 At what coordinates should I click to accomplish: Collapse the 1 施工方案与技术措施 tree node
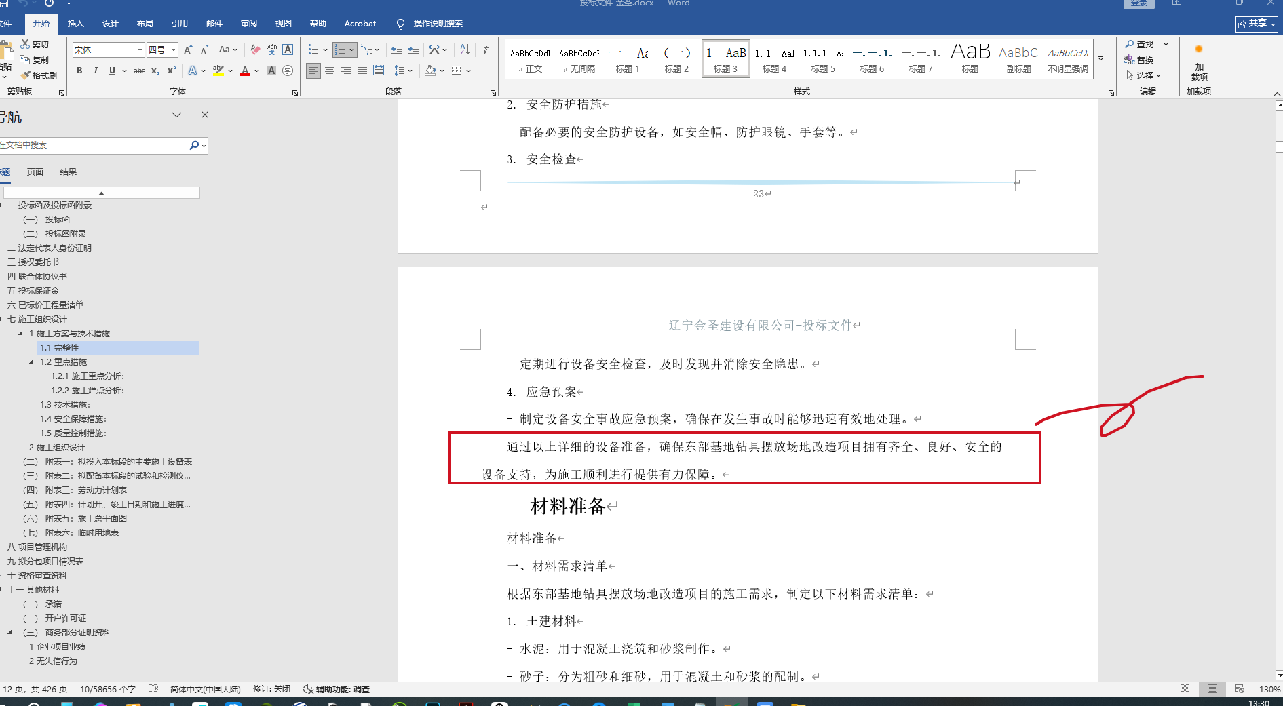[x=20, y=334]
